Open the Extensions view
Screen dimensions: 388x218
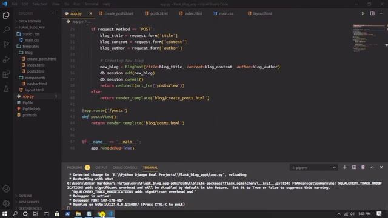point(6,74)
